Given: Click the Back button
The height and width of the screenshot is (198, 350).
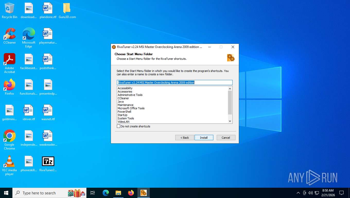Looking at the screenshot, I should click(185, 138).
